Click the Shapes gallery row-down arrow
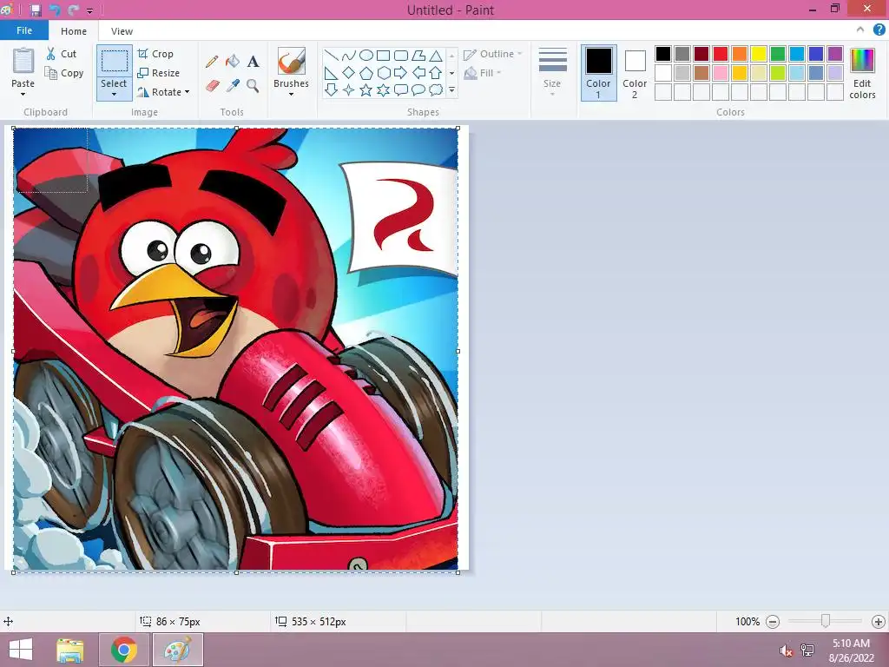Screen dimensions: 889x667 tap(451, 73)
